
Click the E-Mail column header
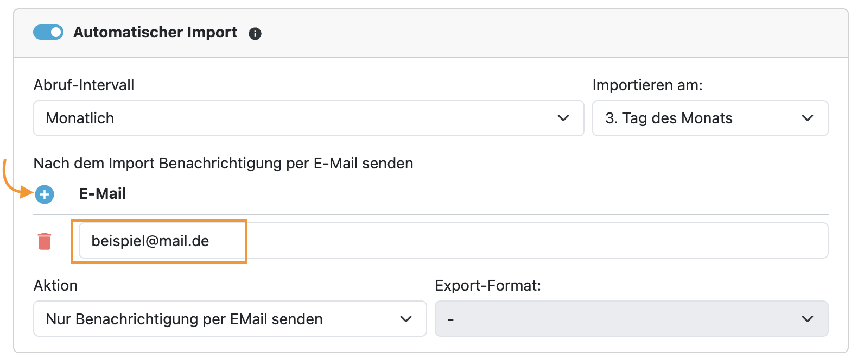pyautogui.click(x=103, y=194)
